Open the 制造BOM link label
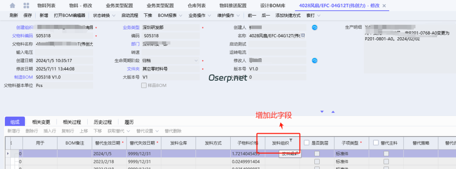This screenshot has width=456, height=169. coord(24,77)
